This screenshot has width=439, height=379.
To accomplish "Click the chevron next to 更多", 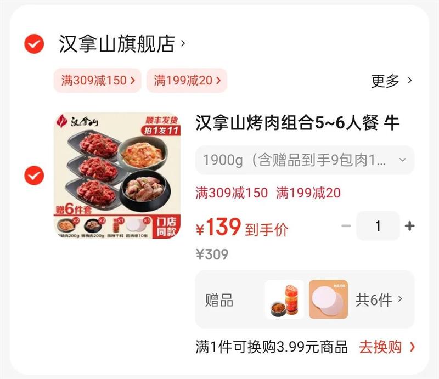I will [x=410, y=80].
